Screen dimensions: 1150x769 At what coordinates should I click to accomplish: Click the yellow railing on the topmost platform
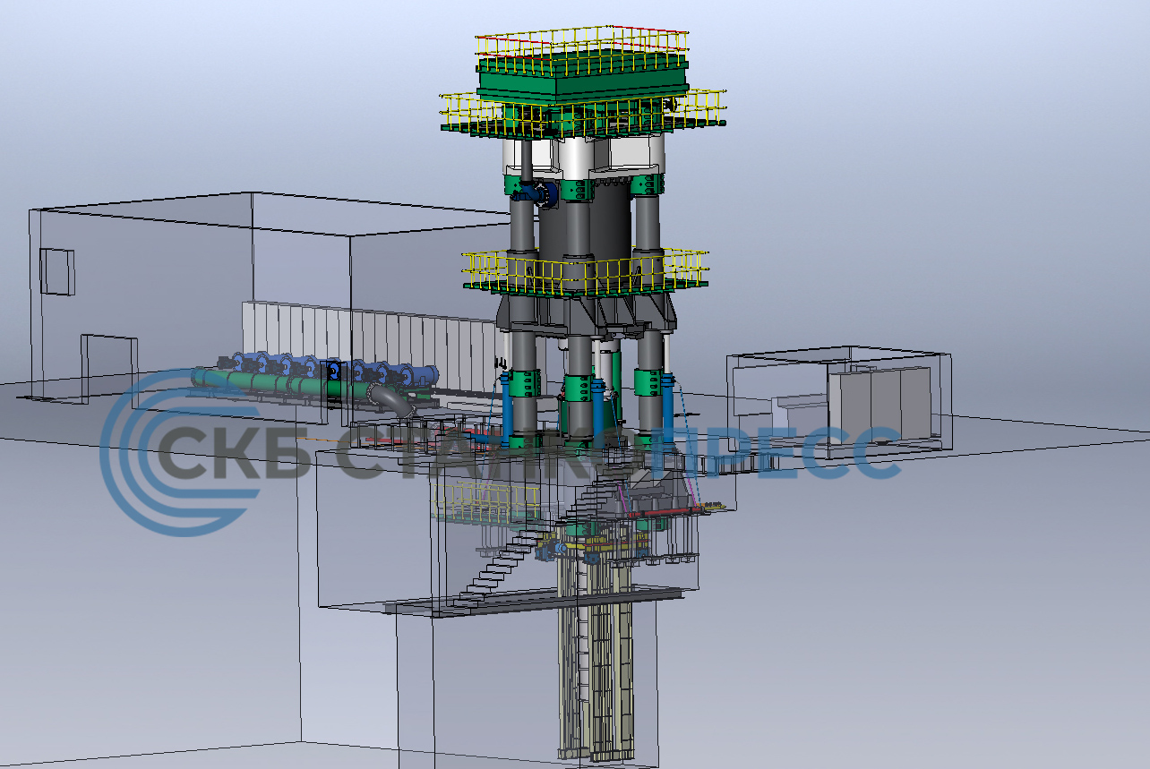tap(580, 42)
